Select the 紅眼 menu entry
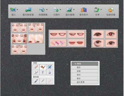This screenshot has width=124, height=96. coord(85,71)
